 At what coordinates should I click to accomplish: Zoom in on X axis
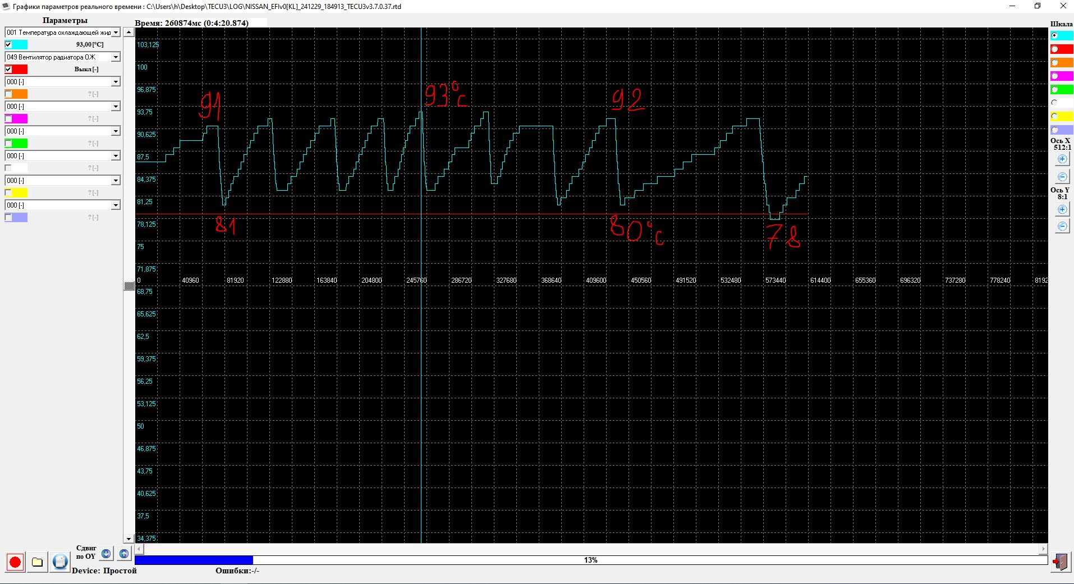click(1062, 159)
